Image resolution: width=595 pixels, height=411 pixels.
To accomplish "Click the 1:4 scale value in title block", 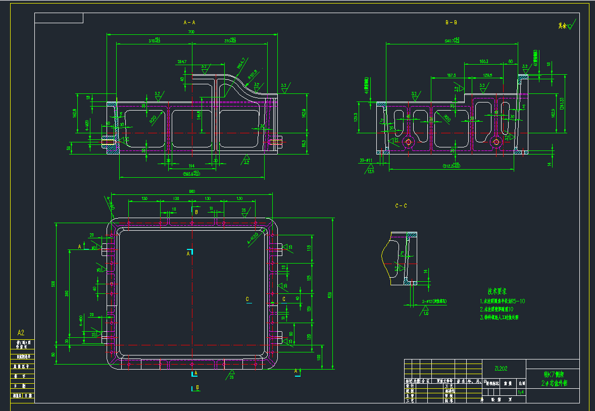I will point(521,392).
